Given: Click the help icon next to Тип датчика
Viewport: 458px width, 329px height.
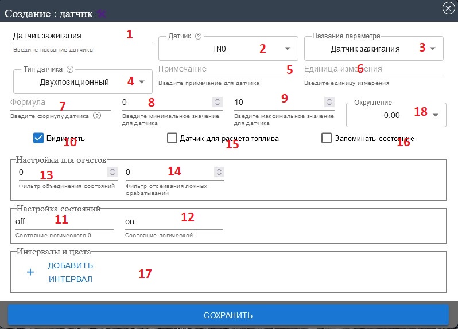Looking at the screenshot, I should (70, 69).
